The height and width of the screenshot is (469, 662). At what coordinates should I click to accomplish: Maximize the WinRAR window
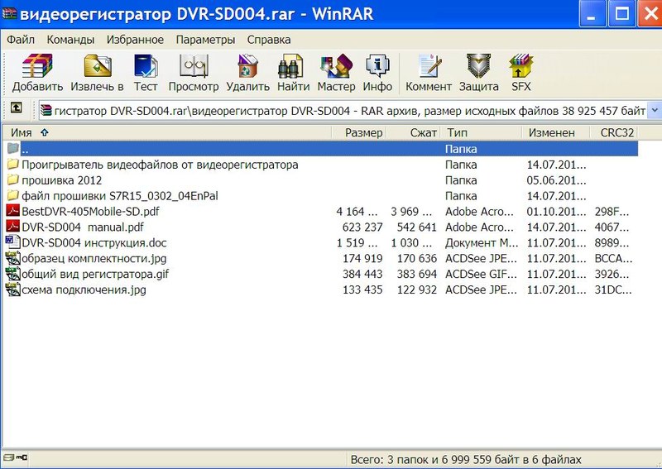(x=621, y=13)
